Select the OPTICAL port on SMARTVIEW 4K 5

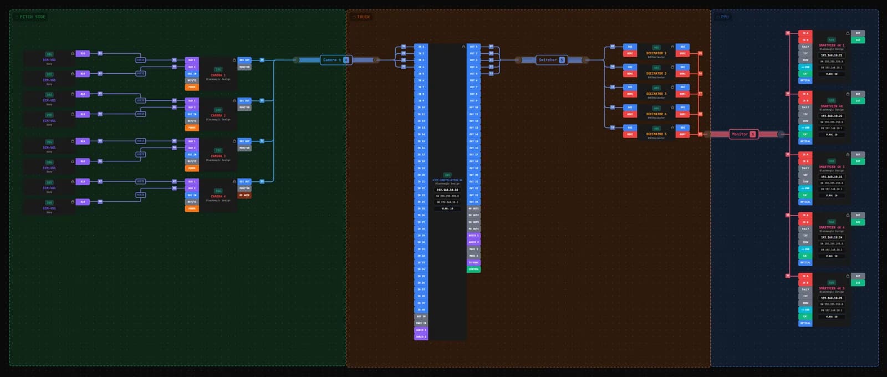click(x=806, y=323)
